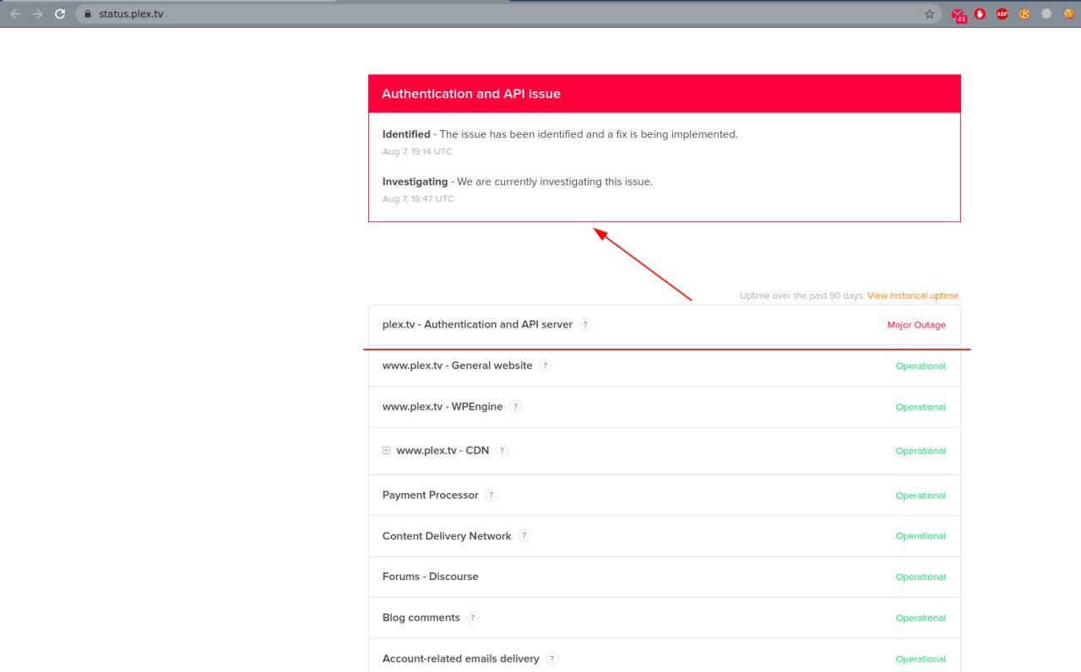View site info via the padlock icon
The width and height of the screenshot is (1081, 672).
click(87, 14)
